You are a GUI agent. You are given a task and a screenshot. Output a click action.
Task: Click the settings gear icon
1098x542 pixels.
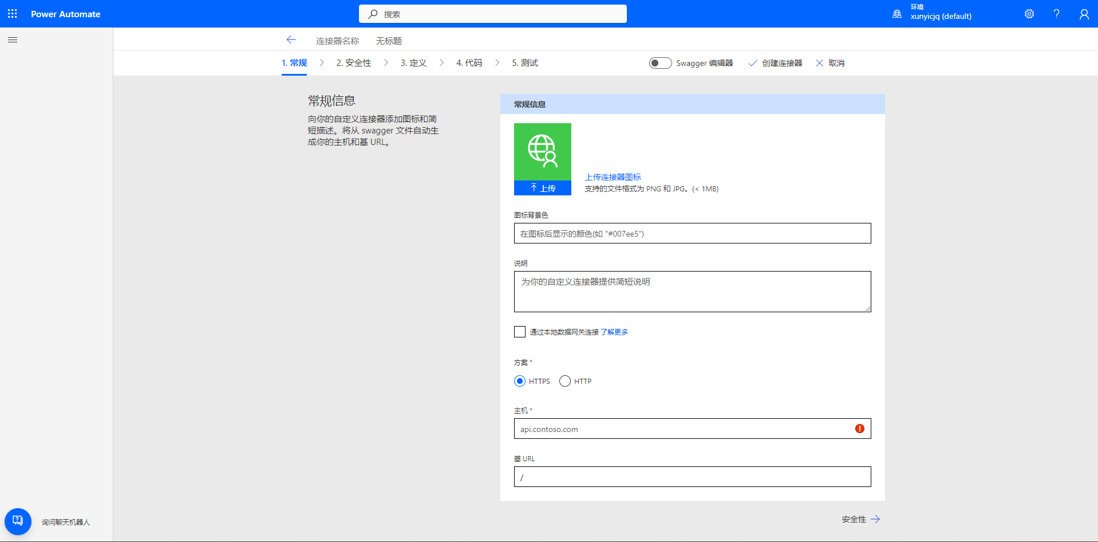pyautogui.click(x=1029, y=14)
